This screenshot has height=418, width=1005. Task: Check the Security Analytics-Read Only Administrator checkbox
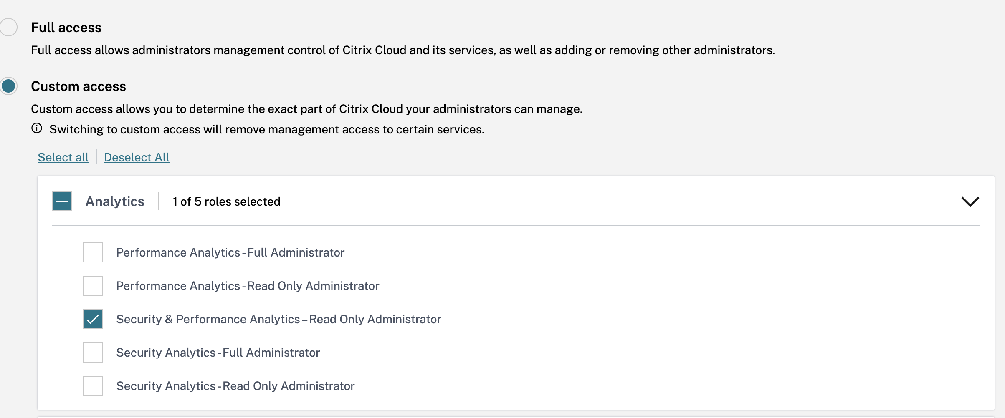[x=93, y=386]
